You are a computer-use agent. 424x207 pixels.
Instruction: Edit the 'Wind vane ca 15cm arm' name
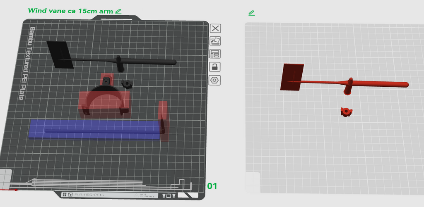(118, 11)
